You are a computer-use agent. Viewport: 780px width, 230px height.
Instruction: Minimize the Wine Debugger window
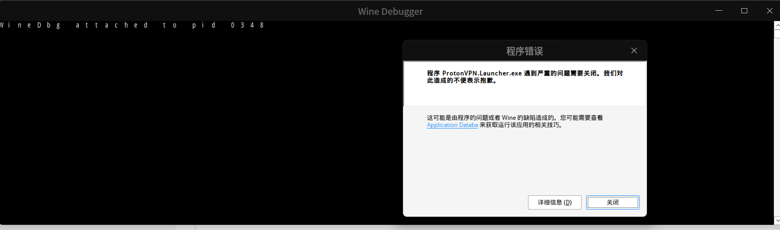719,11
